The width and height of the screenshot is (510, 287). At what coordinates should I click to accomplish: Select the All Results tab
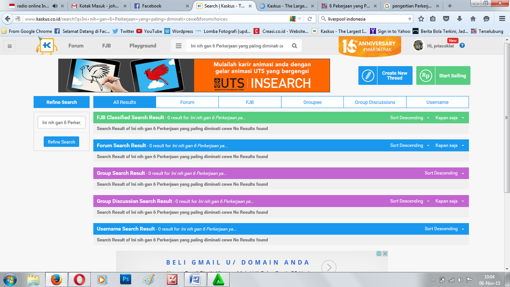click(125, 102)
